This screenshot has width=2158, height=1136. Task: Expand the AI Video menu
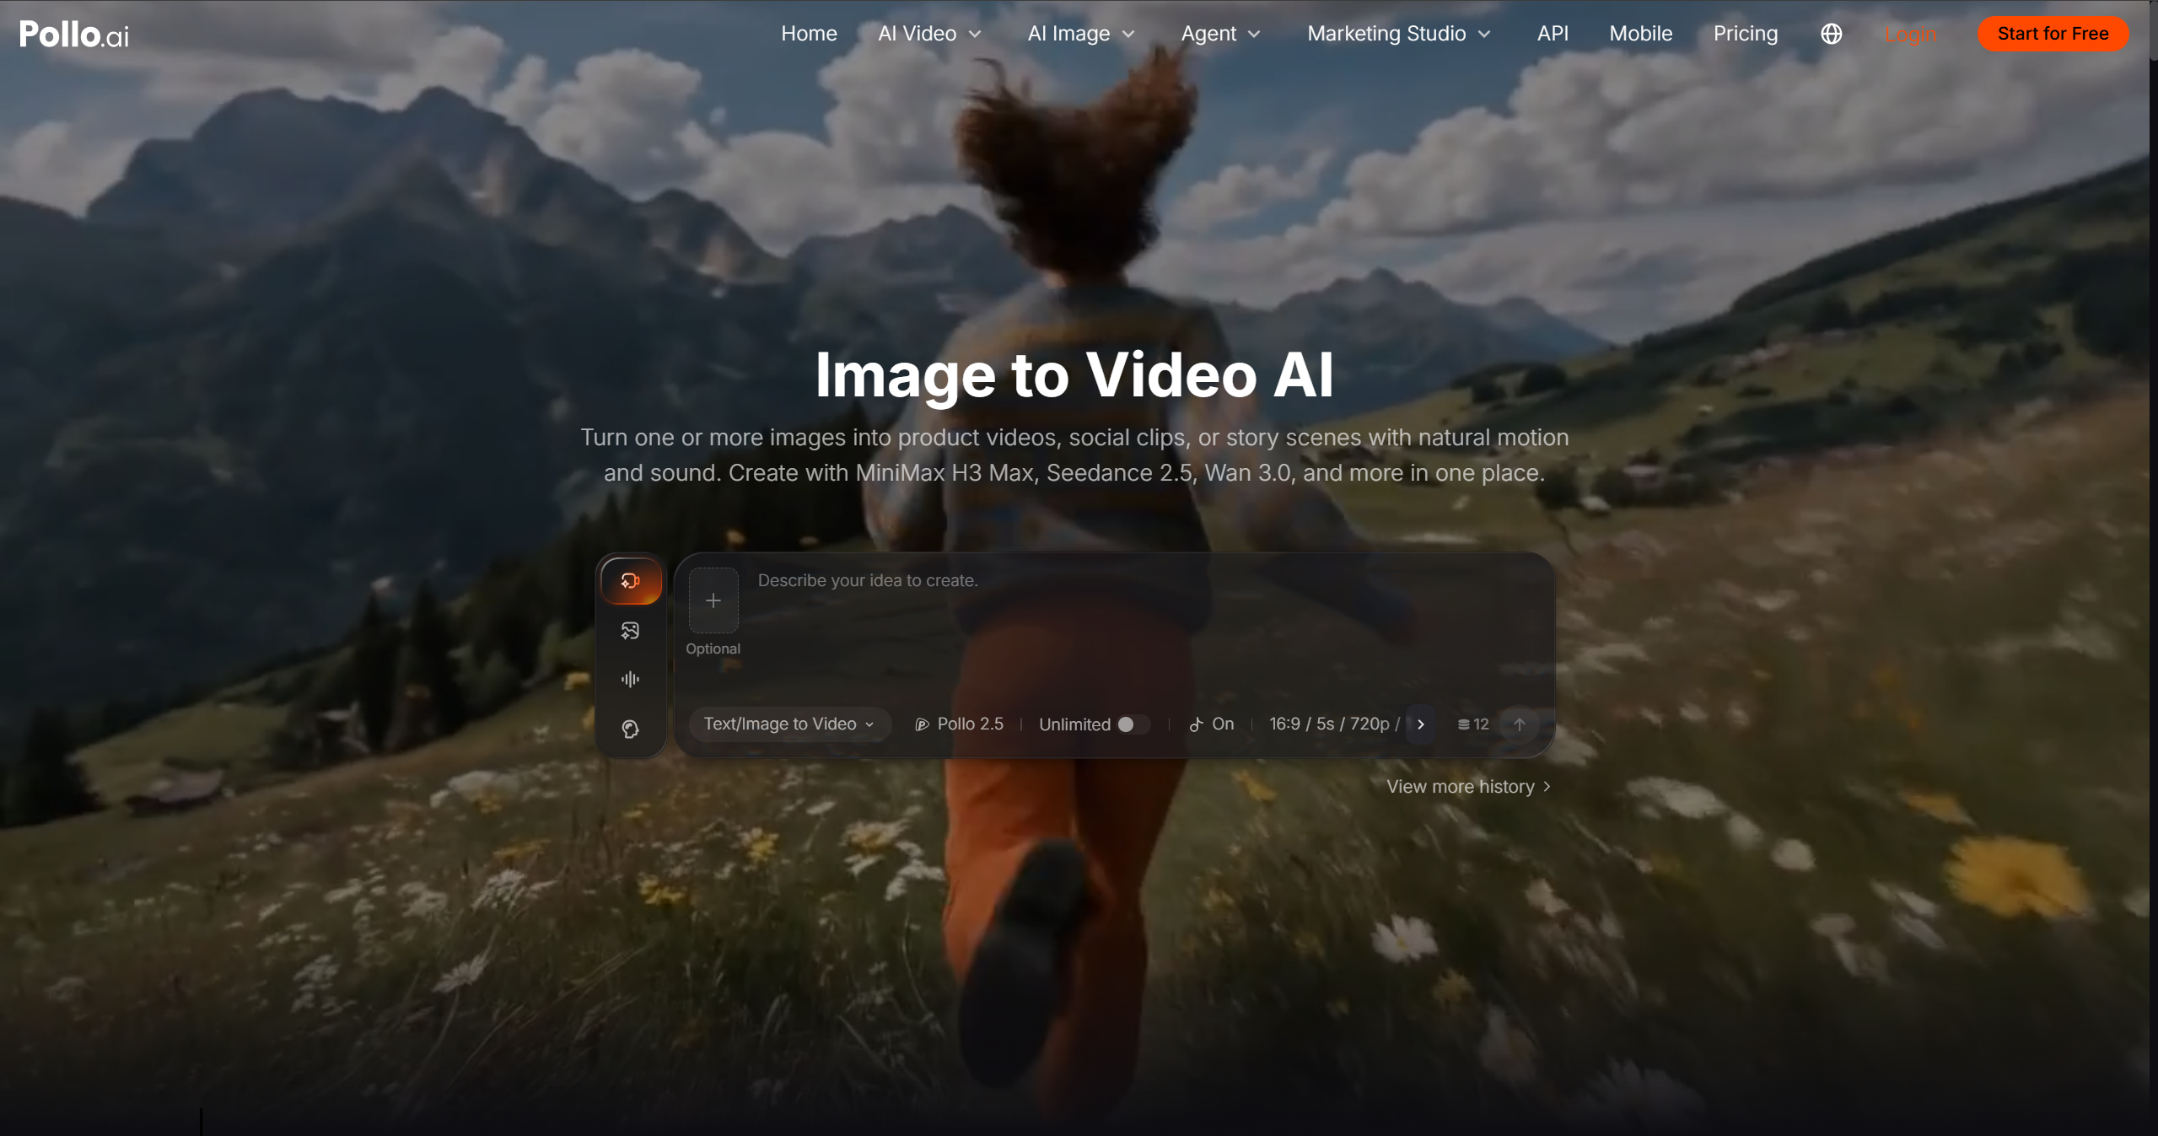(929, 34)
